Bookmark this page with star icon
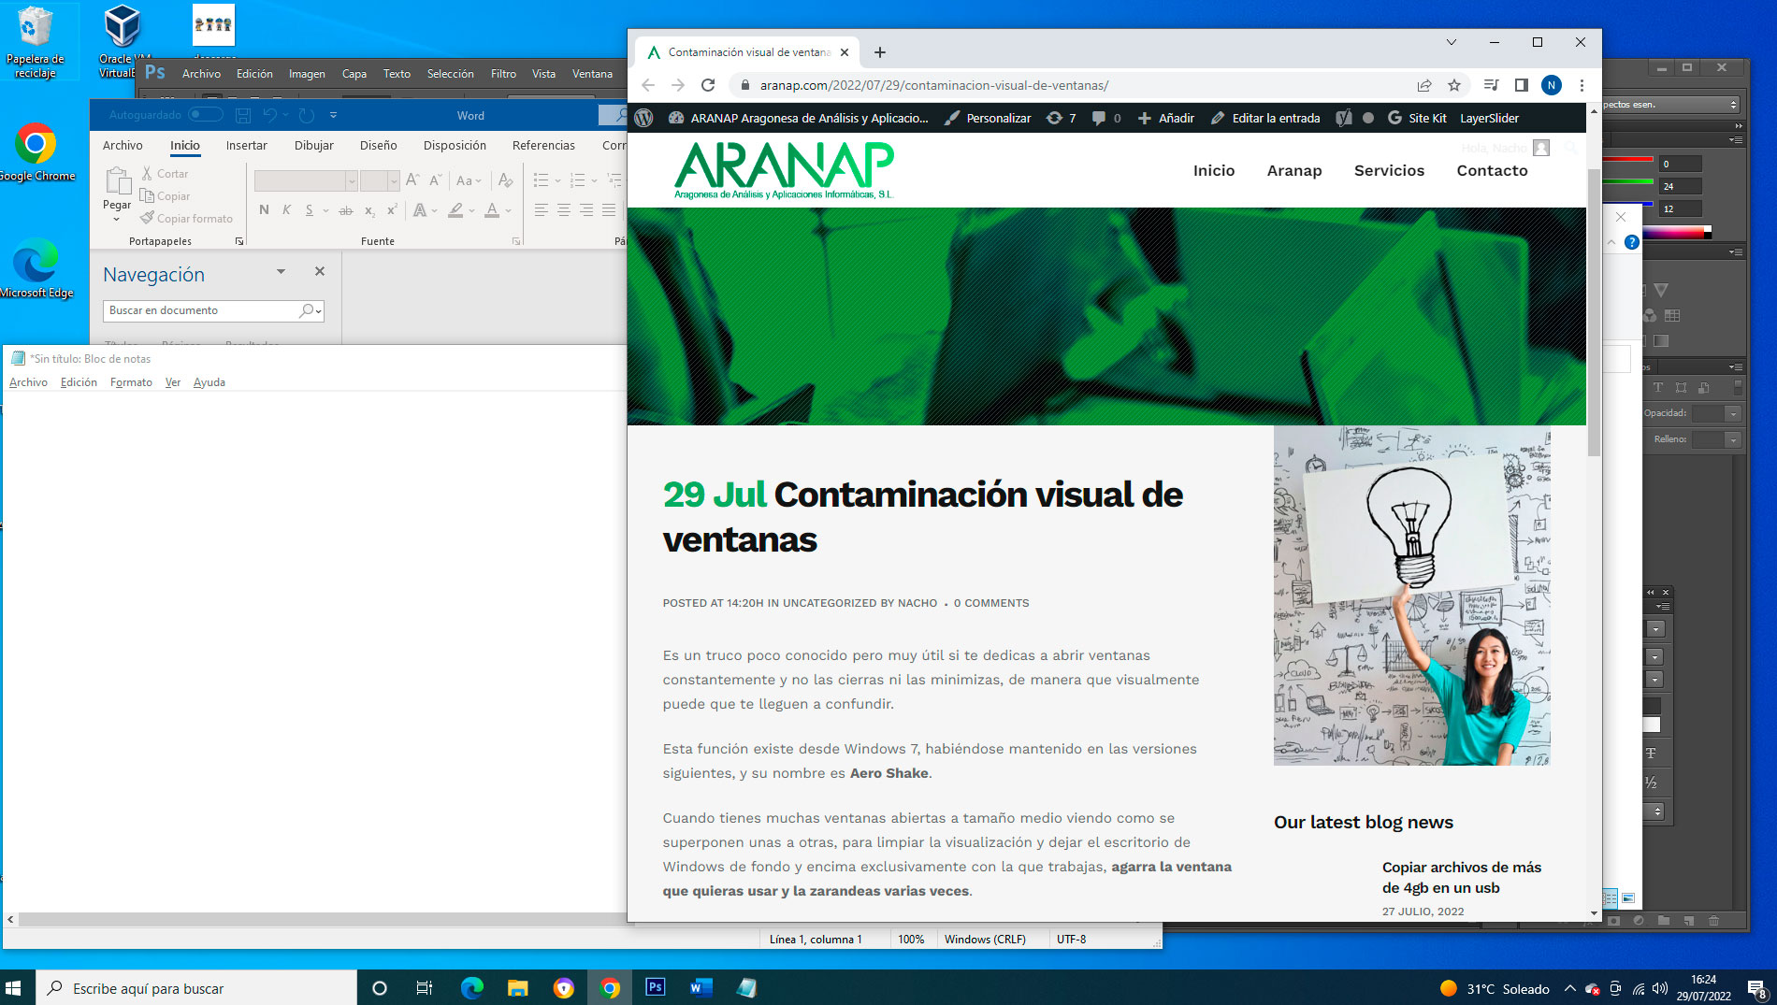Screen dimensions: 1777x1005 tap(1454, 85)
